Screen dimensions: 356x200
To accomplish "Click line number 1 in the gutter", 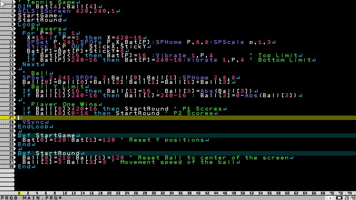I will tap(8, 2).
